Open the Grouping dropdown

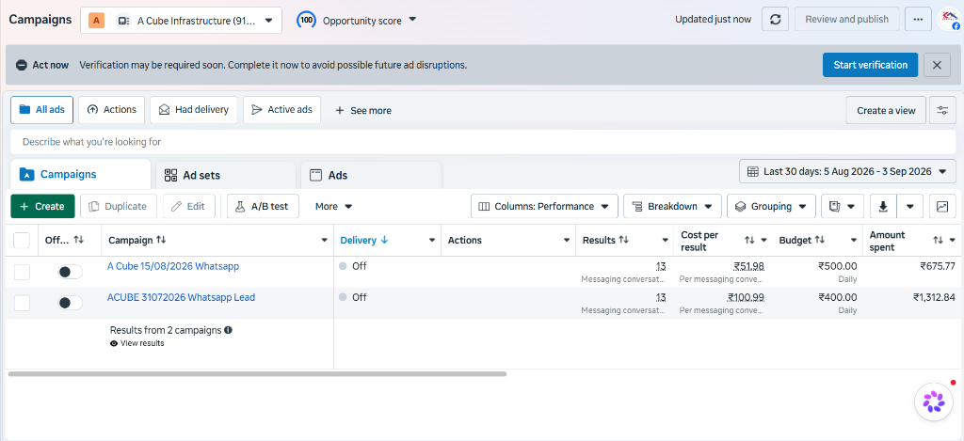pos(771,206)
